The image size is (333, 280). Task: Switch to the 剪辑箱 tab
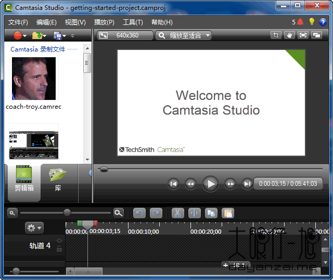24,182
